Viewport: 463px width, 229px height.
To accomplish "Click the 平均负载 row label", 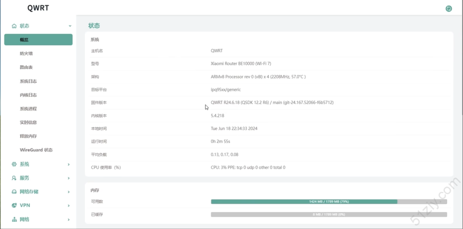I will pyautogui.click(x=99, y=154).
